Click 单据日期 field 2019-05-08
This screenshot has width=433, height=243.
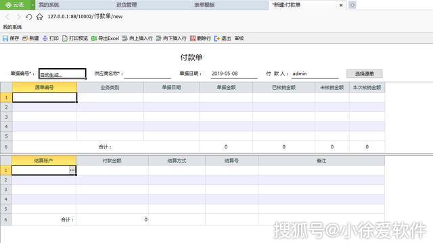(x=234, y=74)
